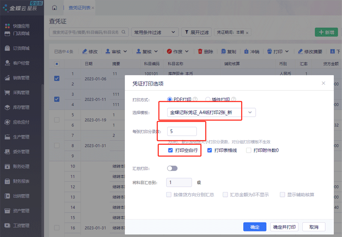The width and height of the screenshot is (342, 237).
Task: Click the blue 确定 button
Action: point(255,227)
